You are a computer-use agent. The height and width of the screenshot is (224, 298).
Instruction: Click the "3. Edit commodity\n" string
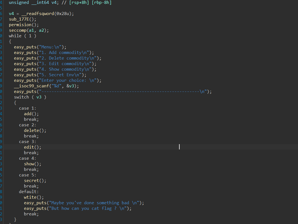tap(66, 64)
